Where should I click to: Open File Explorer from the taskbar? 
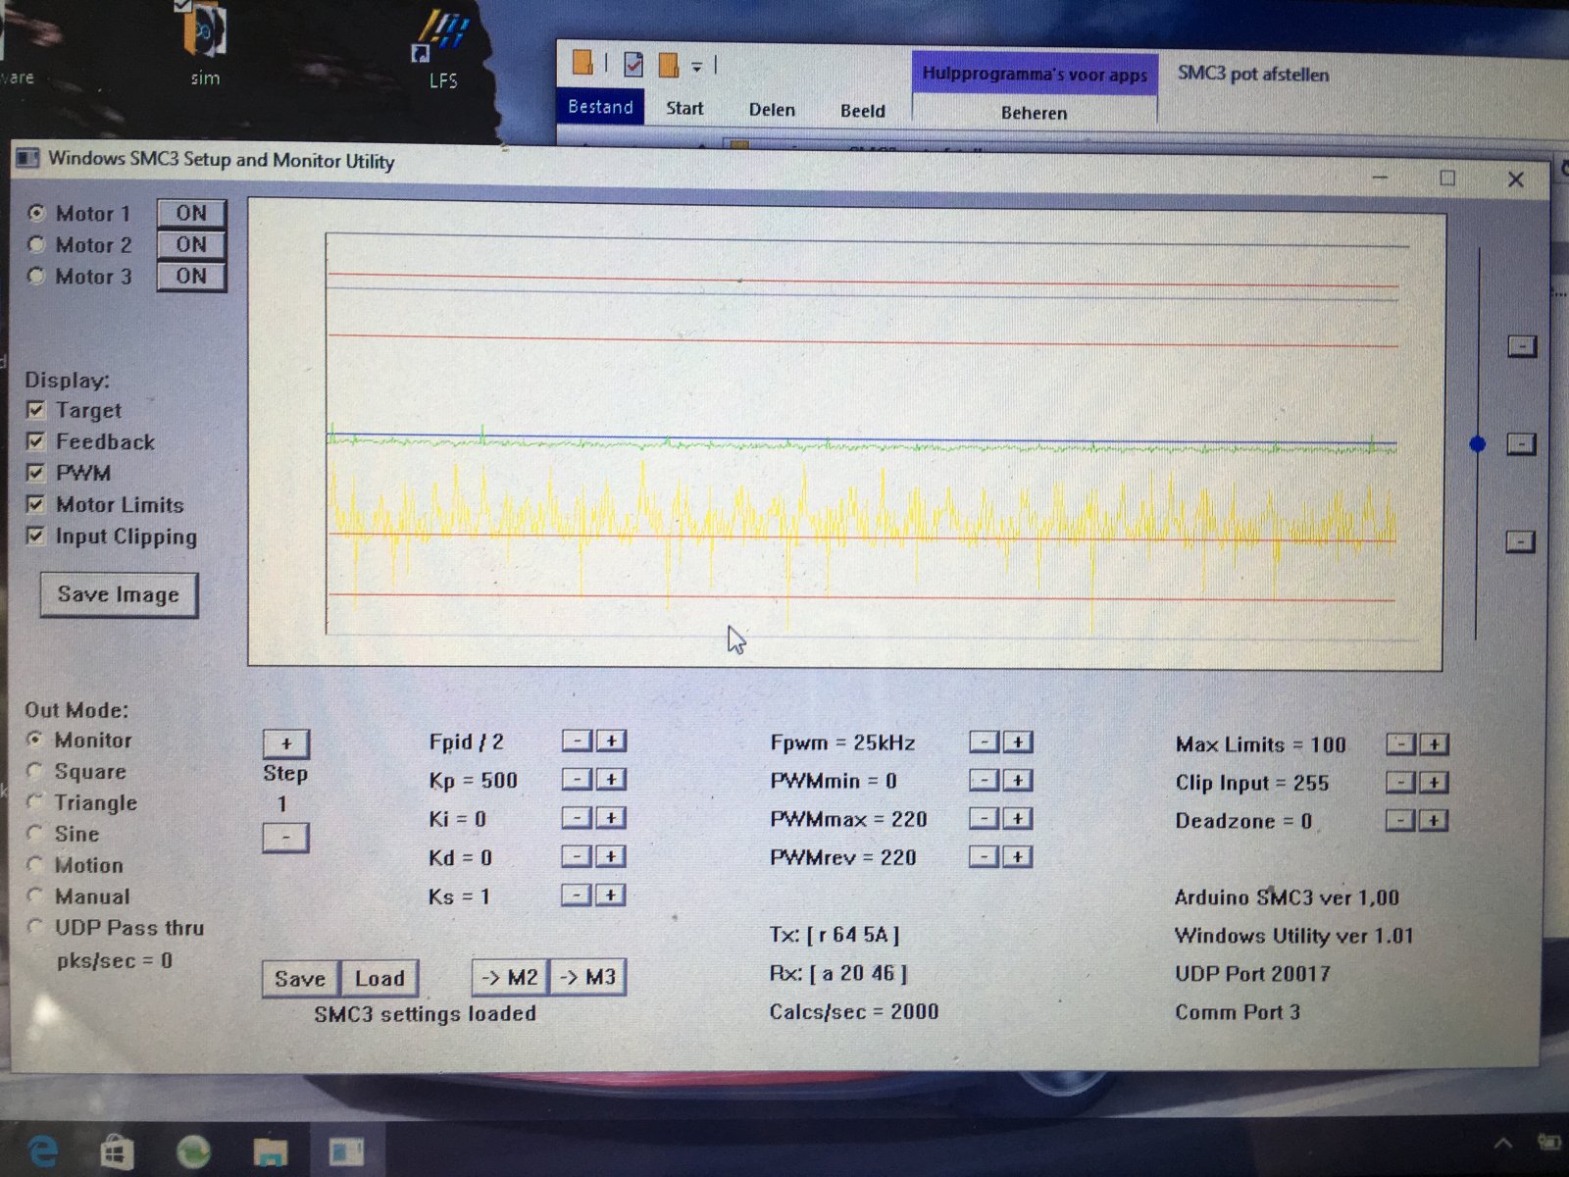pos(271,1151)
